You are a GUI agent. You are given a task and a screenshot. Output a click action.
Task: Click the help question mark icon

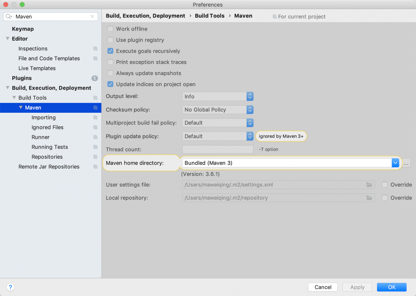[x=10, y=287]
